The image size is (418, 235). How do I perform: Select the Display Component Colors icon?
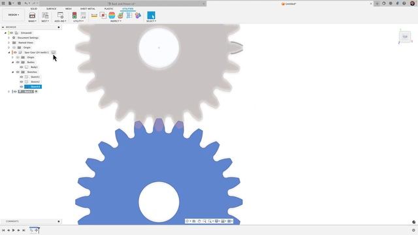(138, 16)
